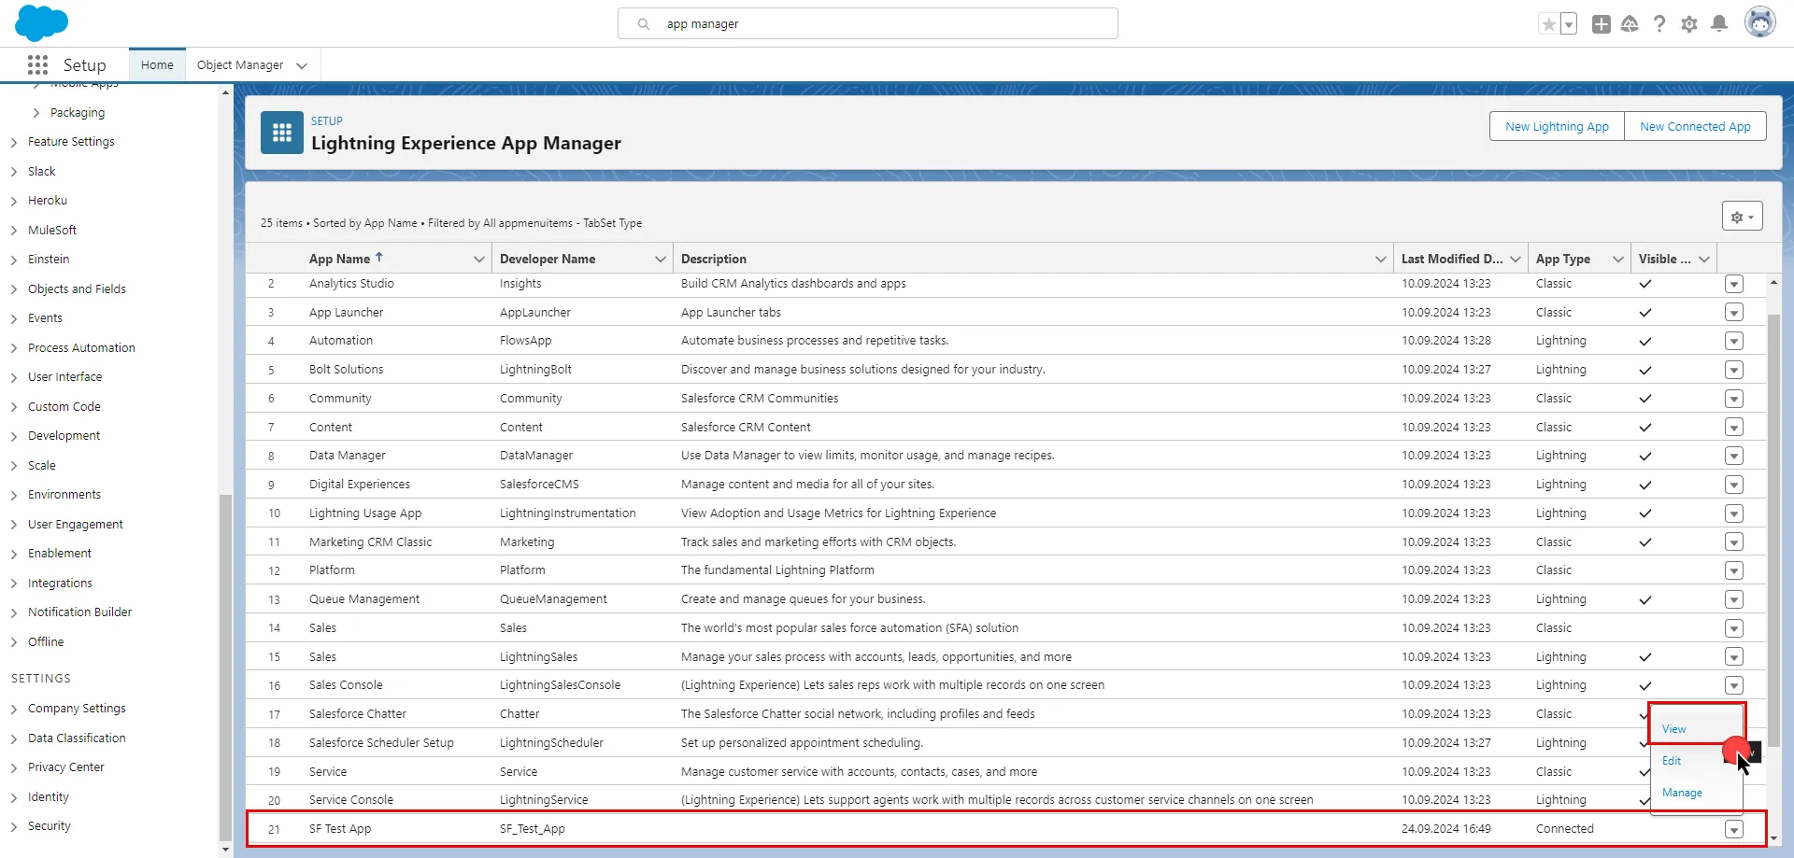Open the Help question mark icon
Viewport: 1794px width, 858px height.
pyautogui.click(x=1659, y=24)
